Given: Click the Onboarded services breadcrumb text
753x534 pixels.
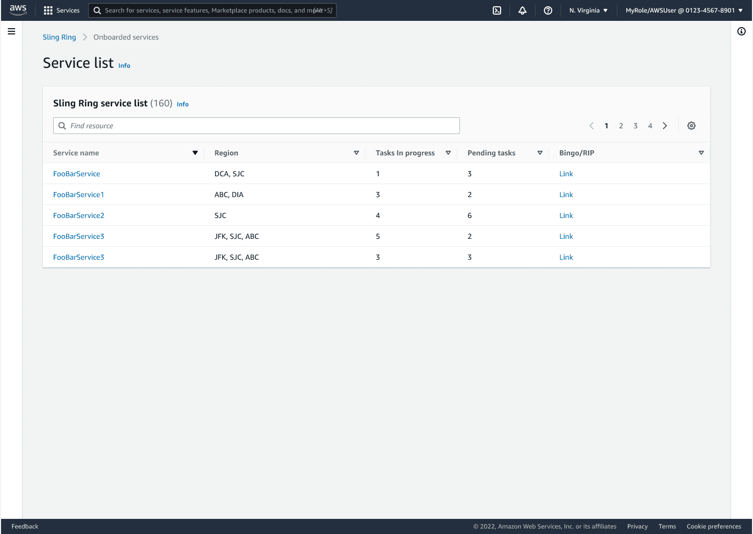Looking at the screenshot, I should (126, 37).
